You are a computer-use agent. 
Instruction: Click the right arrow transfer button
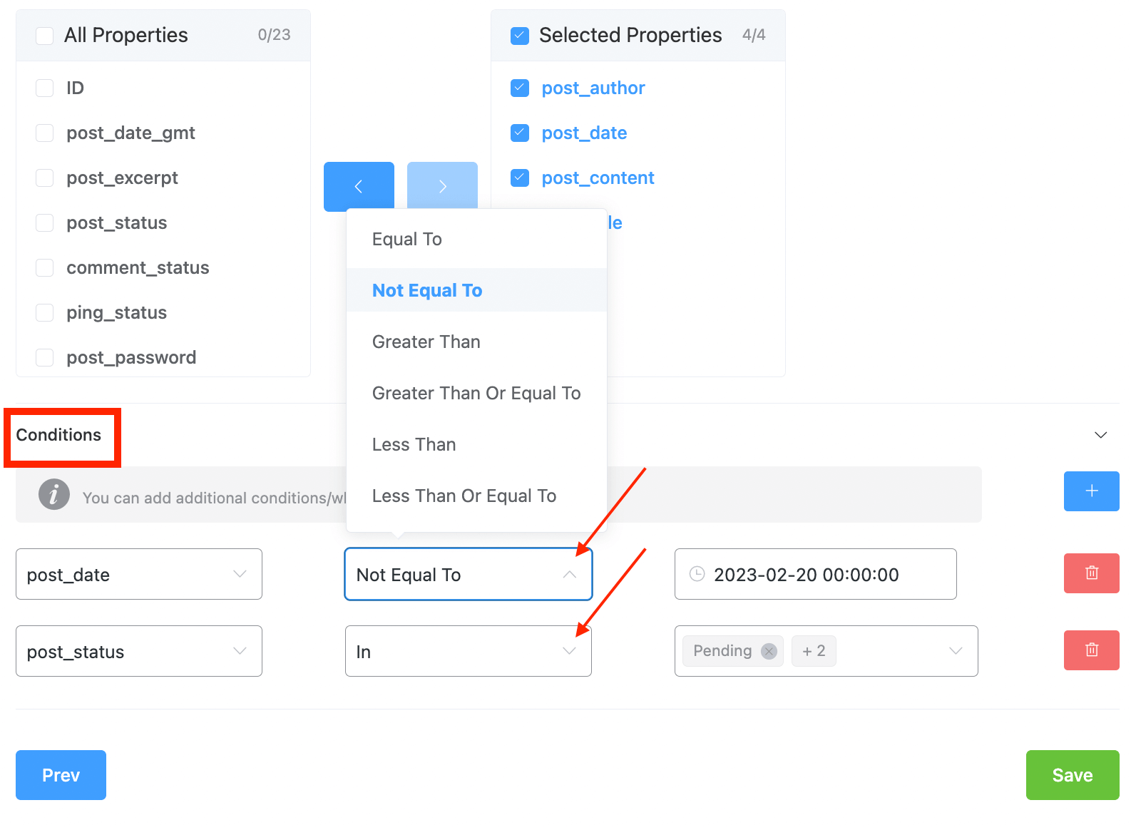click(442, 186)
